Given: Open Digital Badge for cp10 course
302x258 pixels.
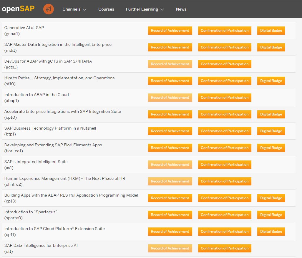Looking at the screenshot, I should pyautogui.click(x=271, y=114).
